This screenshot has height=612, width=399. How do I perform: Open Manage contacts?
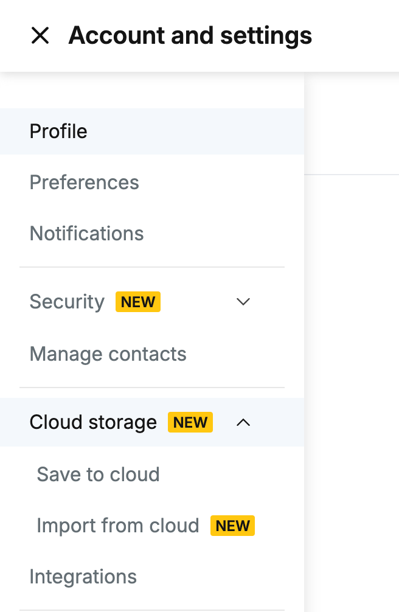[108, 354]
